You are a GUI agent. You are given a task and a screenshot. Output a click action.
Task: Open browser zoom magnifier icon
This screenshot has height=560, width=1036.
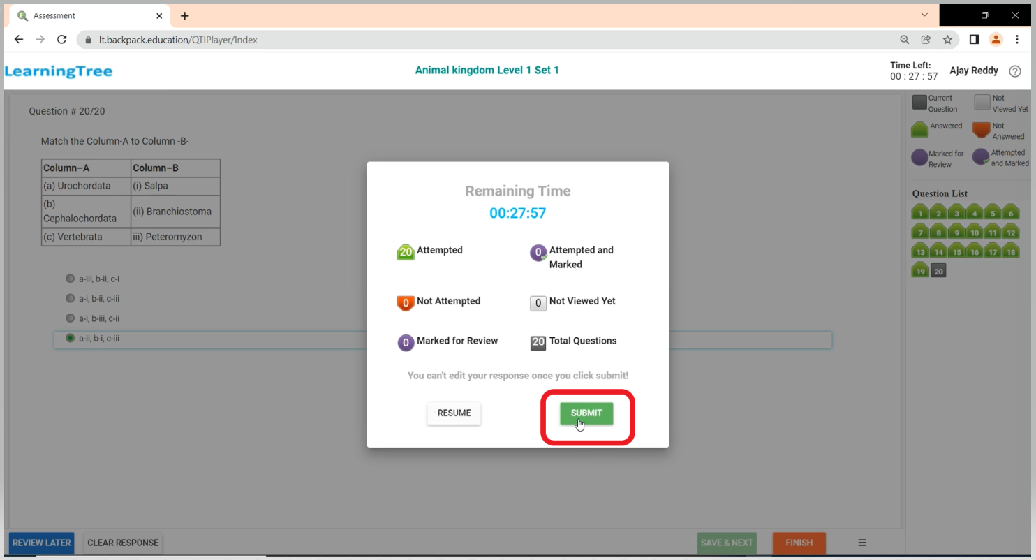coord(904,40)
